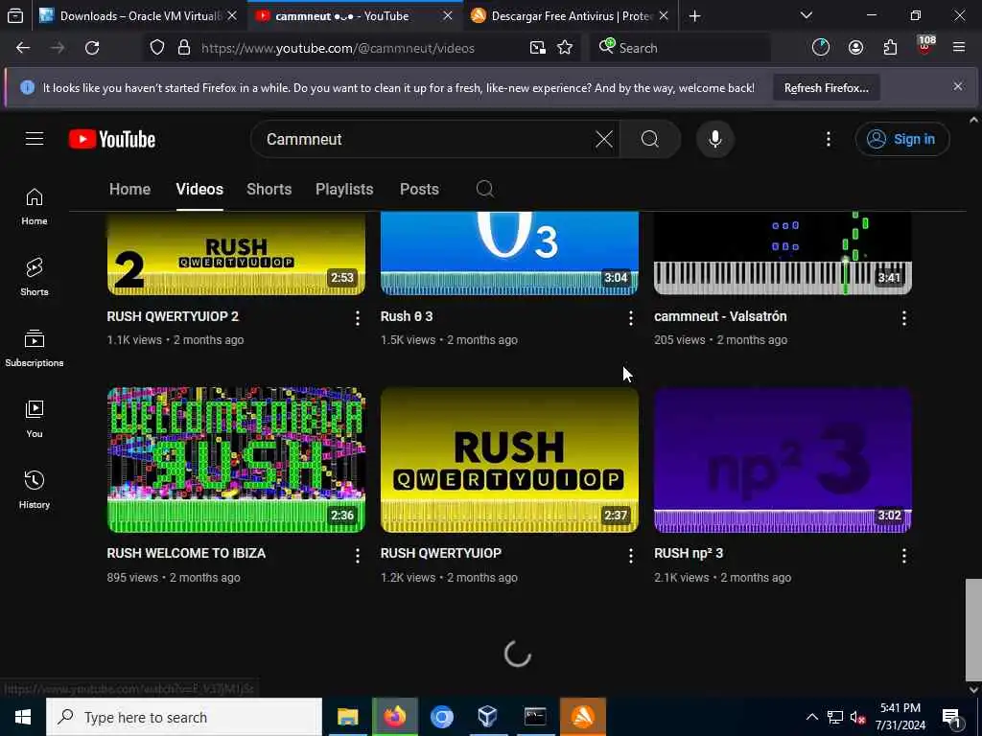Screen dimensions: 982x736
Task: Open File Explorer from taskbar
Action: coord(347,717)
